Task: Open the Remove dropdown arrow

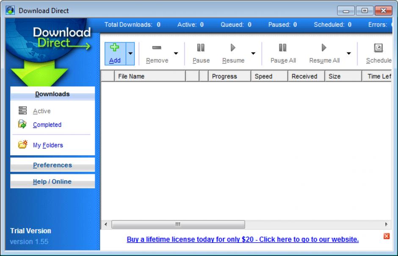Action: (x=176, y=53)
